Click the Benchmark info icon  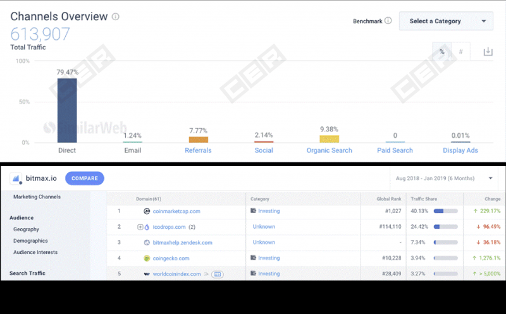[388, 21]
